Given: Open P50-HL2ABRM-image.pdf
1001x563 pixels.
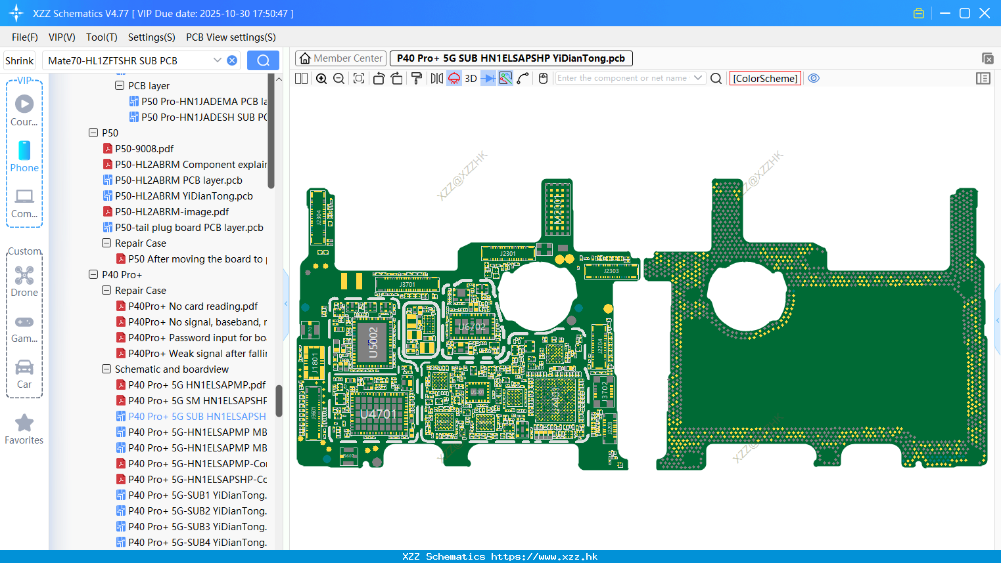Looking at the screenshot, I should point(166,211).
